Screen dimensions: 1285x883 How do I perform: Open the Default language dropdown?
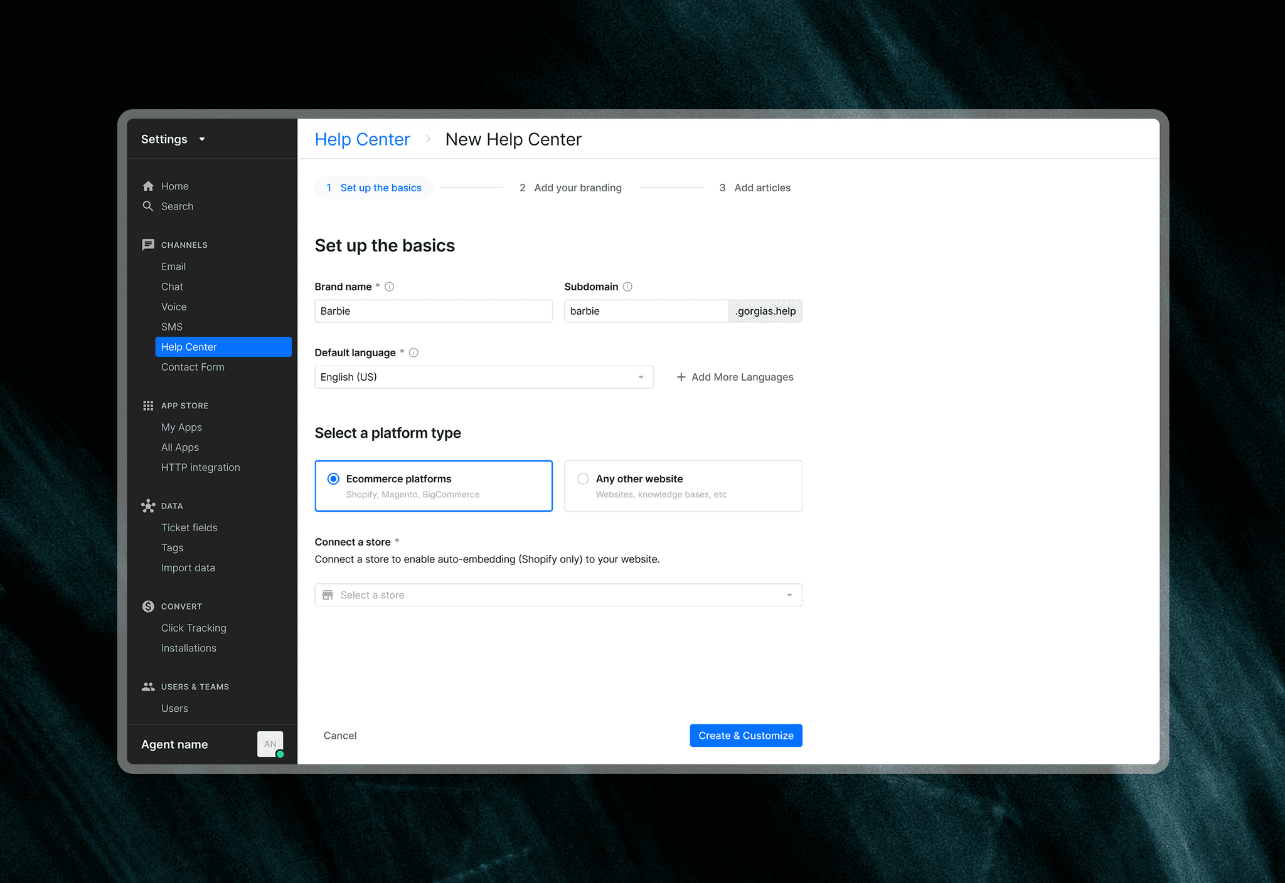pyautogui.click(x=484, y=377)
